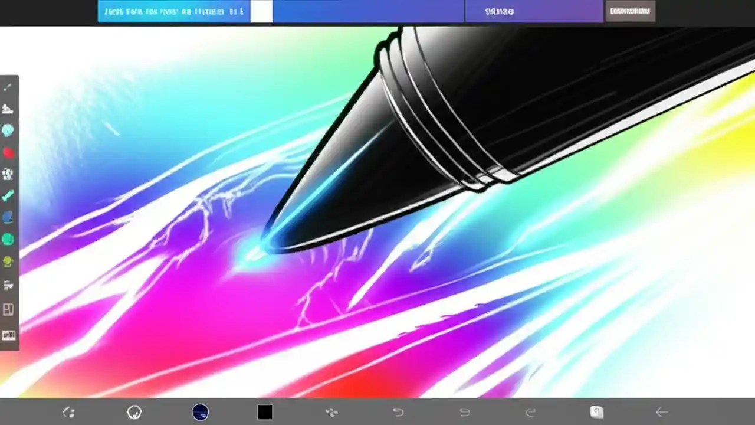Open the green smudge tool icon
Viewport: 755px width, 425px height.
8,239
